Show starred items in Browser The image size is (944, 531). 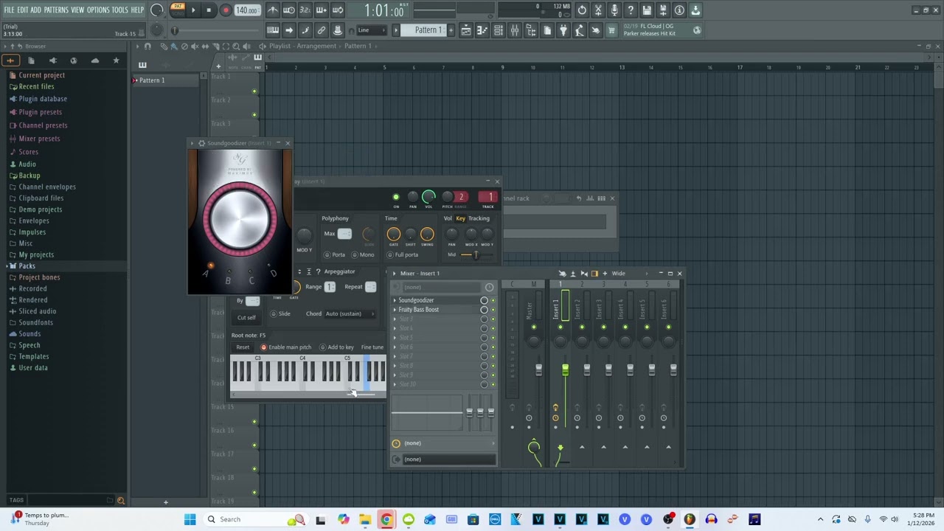point(116,60)
